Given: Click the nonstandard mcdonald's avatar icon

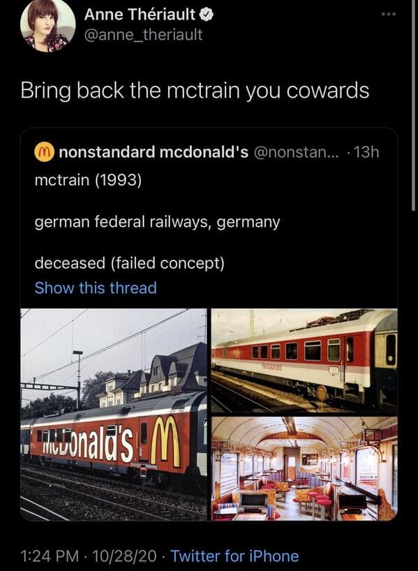Looking at the screenshot, I should (x=44, y=152).
